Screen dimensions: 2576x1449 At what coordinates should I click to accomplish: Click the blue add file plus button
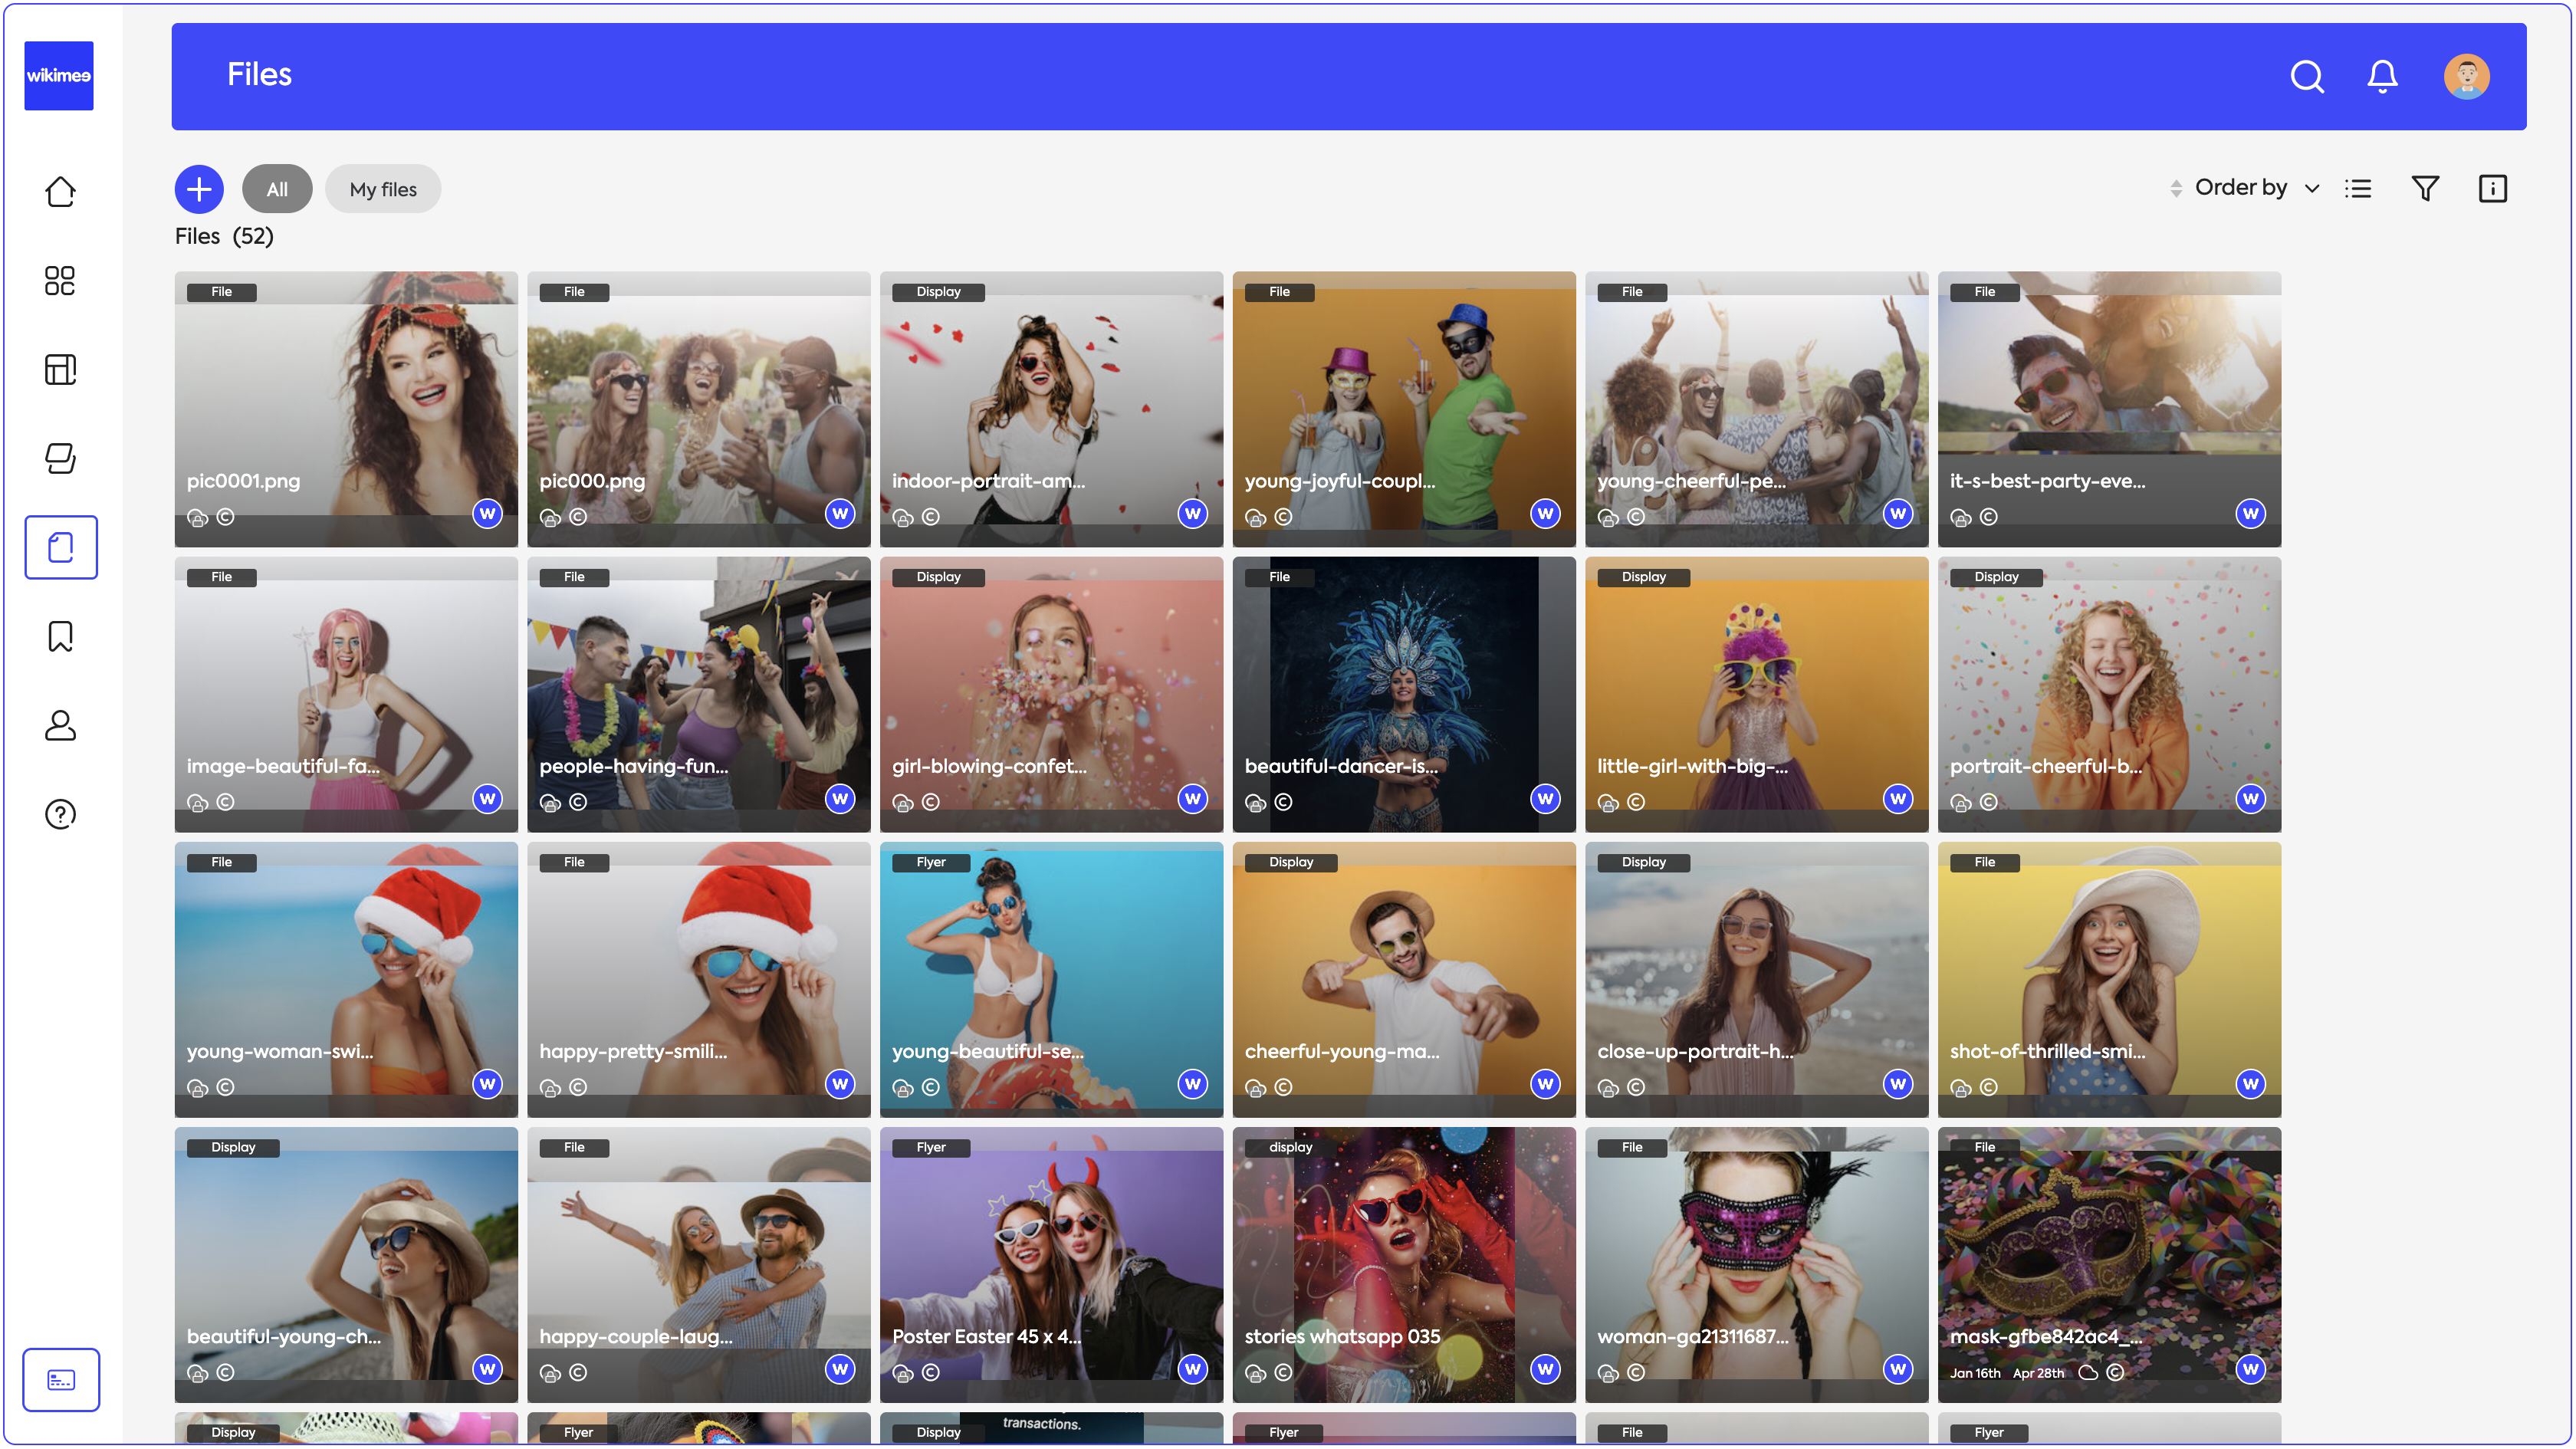pyautogui.click(x=199, y=189)
